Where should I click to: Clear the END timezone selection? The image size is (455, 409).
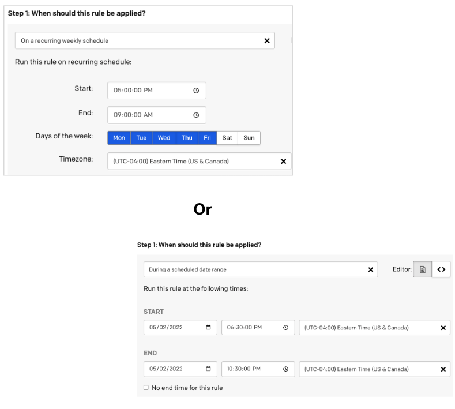point(443,369)
